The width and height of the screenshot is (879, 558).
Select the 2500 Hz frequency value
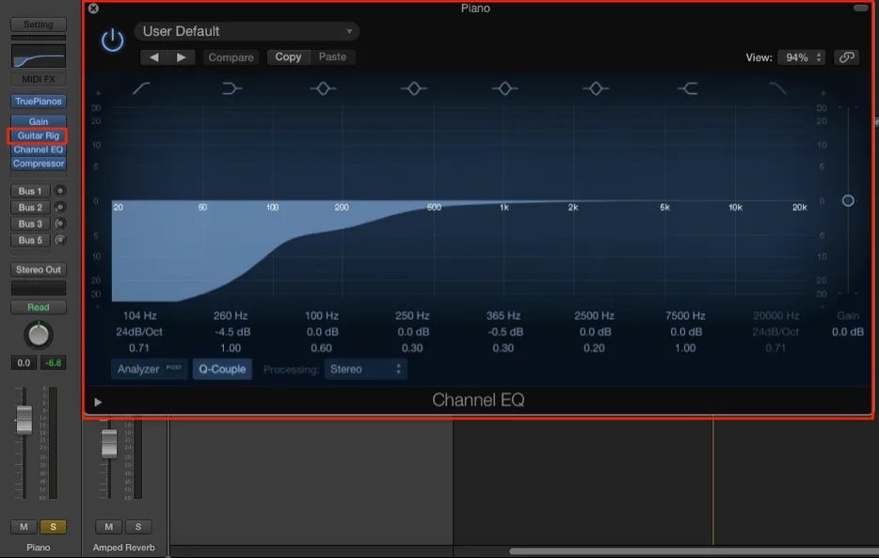[x=594, y=315]
